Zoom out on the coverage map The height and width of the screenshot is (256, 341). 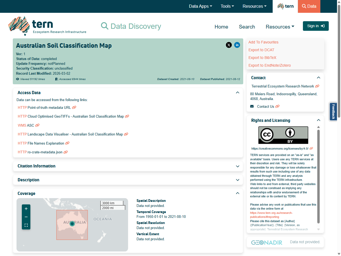pyautogui.click(x=26, y=217)
